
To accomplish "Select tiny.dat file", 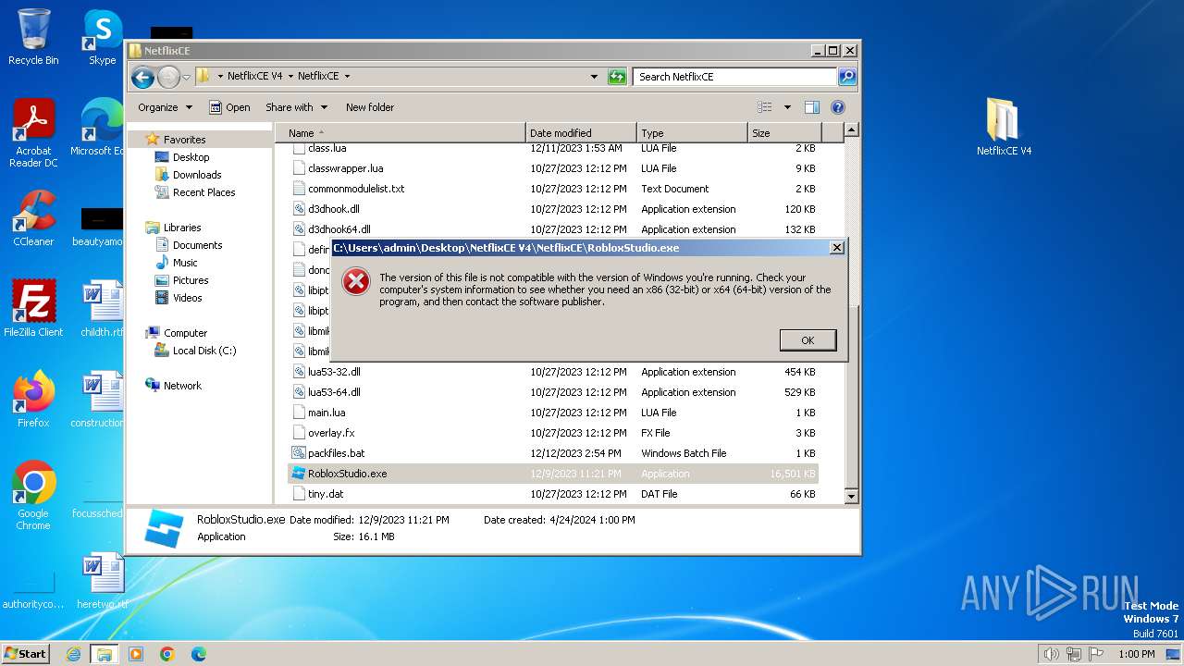I will click(553, 494).
